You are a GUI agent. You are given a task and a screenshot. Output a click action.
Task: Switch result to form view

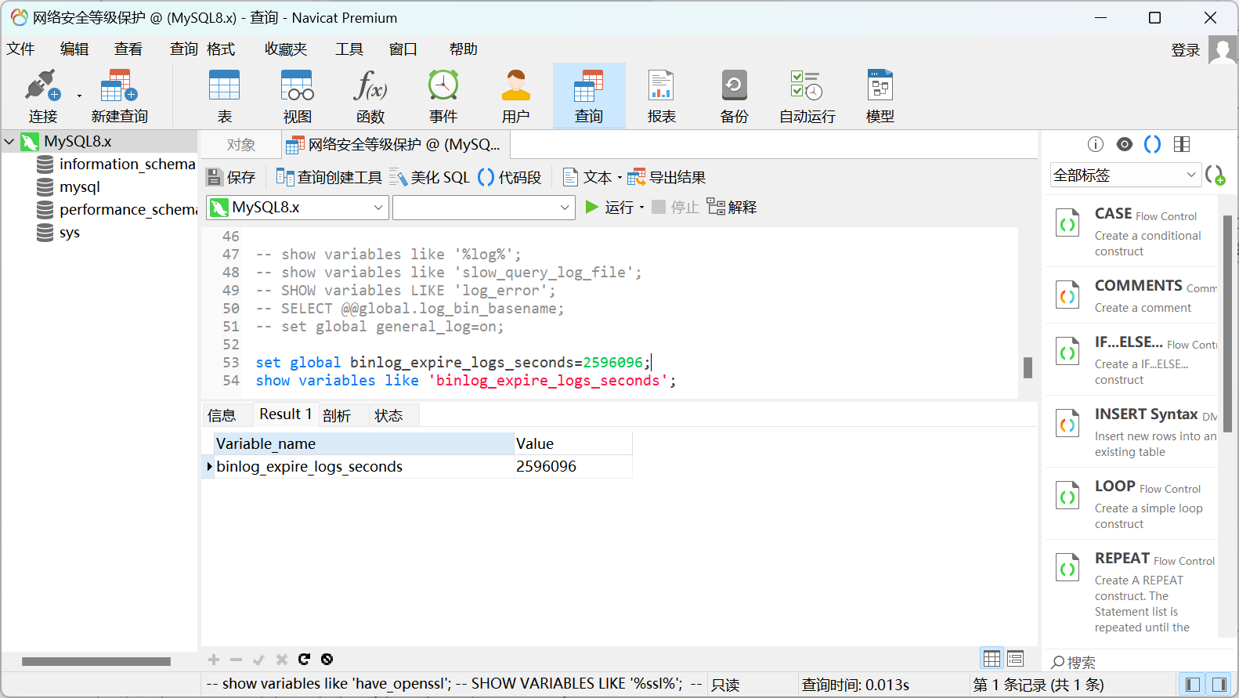1016,659
